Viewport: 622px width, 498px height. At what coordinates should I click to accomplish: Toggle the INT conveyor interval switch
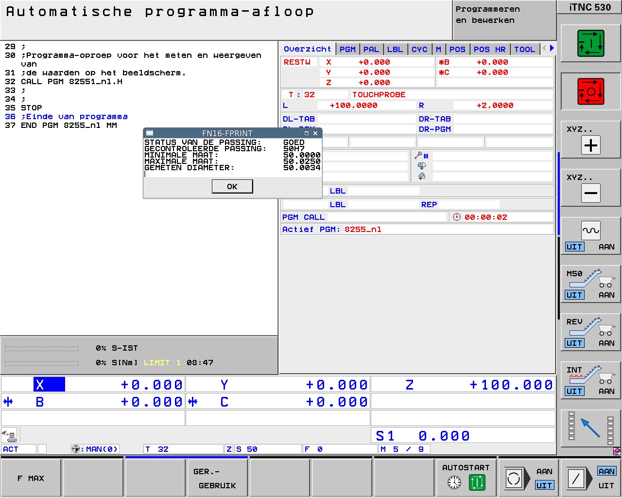(591, 381)
